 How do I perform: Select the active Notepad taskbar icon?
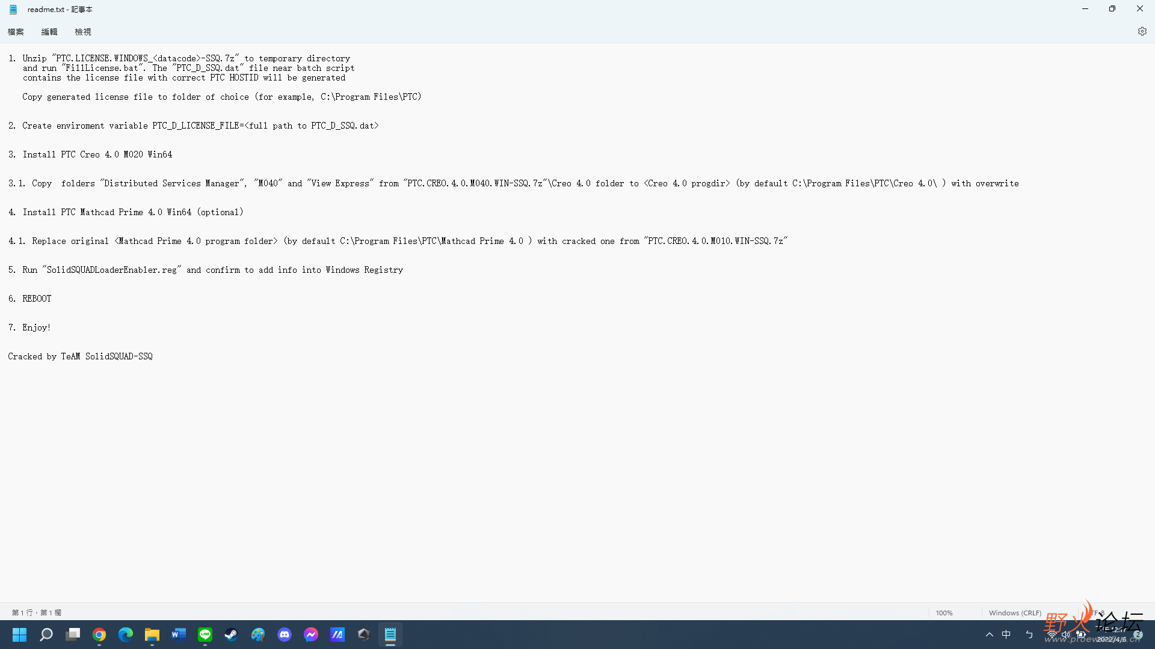390,635
